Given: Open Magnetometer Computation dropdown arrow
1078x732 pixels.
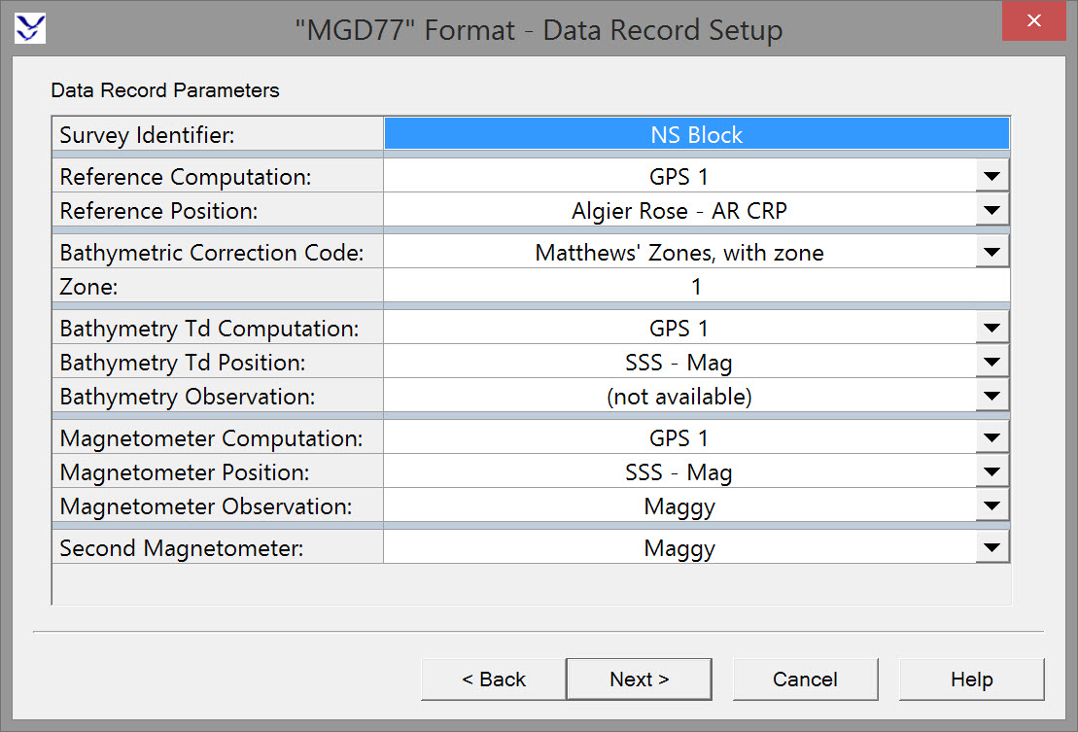Looking at the screenshot, I should (x=991, y=438).
